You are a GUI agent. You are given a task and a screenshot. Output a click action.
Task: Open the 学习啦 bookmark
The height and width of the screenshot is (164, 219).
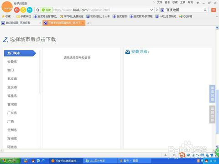coord(72,16)
